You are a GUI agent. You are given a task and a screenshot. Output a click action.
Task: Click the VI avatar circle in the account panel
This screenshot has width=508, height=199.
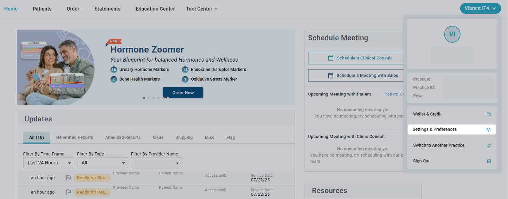[452, 34]
